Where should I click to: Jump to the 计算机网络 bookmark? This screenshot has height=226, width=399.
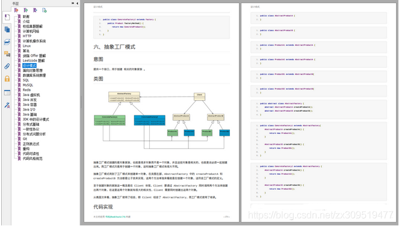31,31
